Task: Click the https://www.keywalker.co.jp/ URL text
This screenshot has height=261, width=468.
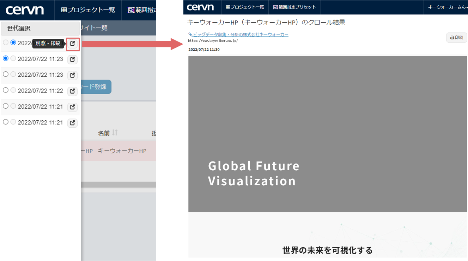Action: (213, 41)
